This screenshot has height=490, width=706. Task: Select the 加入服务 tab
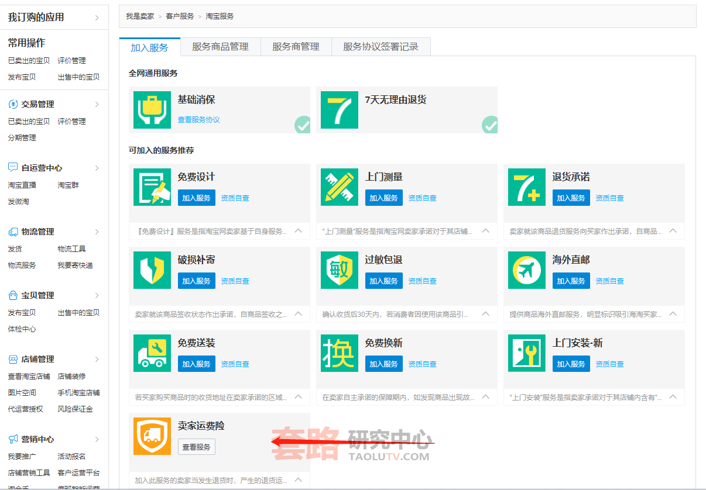150,47
